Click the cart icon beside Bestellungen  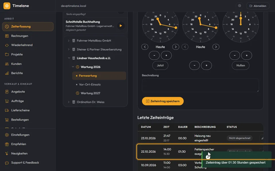tap(7, 120)
